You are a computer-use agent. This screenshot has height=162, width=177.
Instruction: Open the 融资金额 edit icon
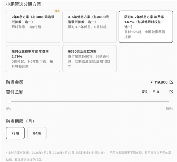[171, 82]
